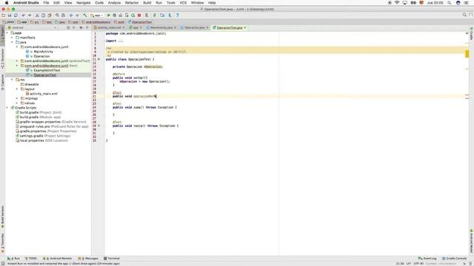
Task: Click the Cut scissors icon
Action: (x=37, y=15)
